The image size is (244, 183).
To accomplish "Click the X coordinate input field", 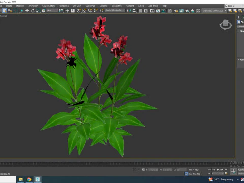I will click(x=153, y=170).
